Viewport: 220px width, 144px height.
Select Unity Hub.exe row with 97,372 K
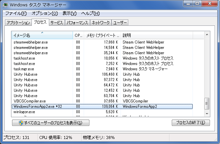coord(102,80)
